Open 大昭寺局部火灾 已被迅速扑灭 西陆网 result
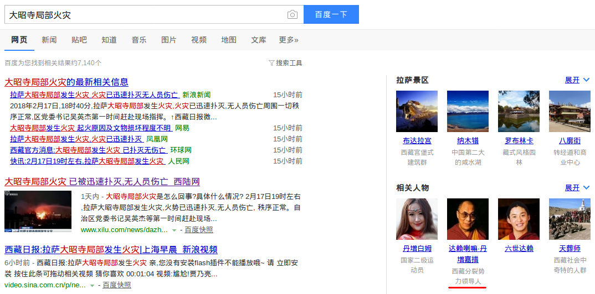The image size is (595, 294). pos(102,182)
